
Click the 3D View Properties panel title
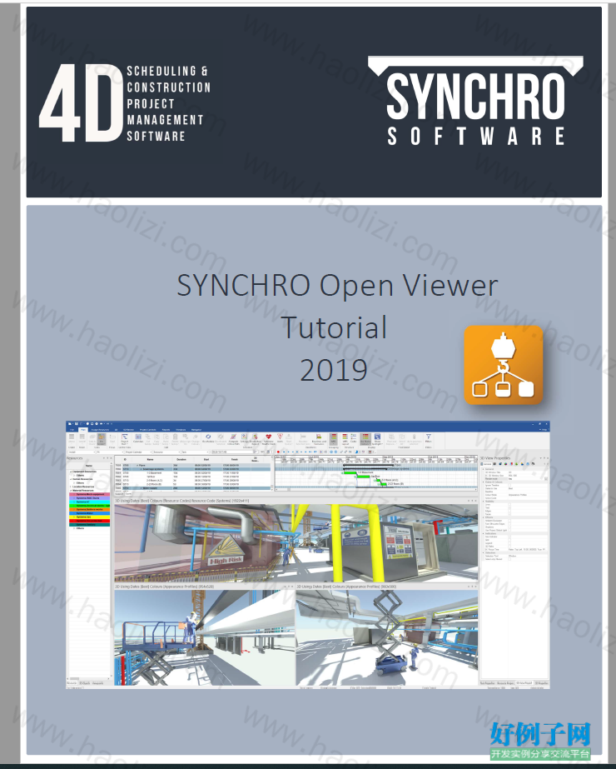tap(495, 458)
